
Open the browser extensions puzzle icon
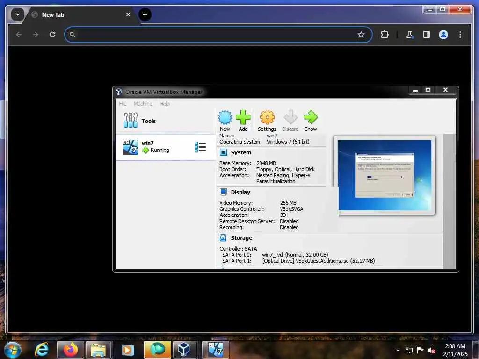point(385,35)
